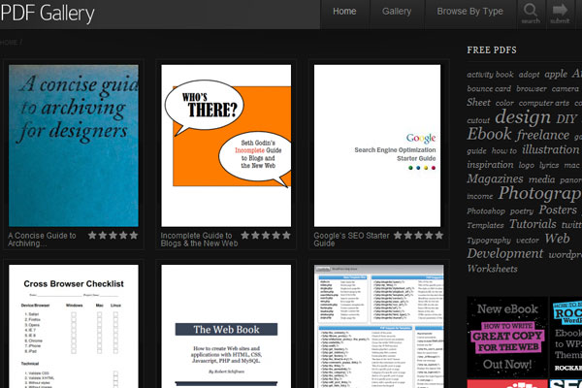Open the Cross Browser Checklist thumbnail
This screenshot has height=388, width=582.
74,326
